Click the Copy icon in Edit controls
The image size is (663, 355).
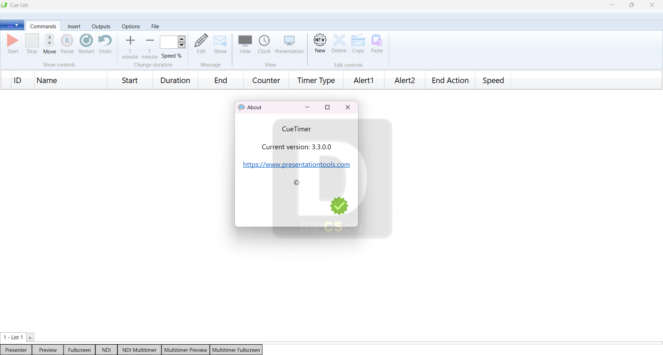click(x=358, y=40)
